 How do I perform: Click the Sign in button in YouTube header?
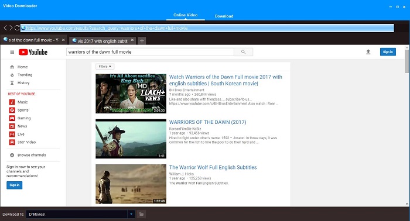388,51
